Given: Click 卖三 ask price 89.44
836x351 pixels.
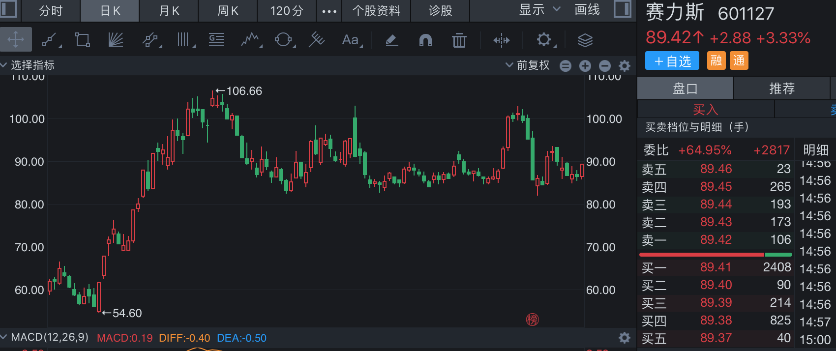Looking at the screenshot, I should coord(716,205).
